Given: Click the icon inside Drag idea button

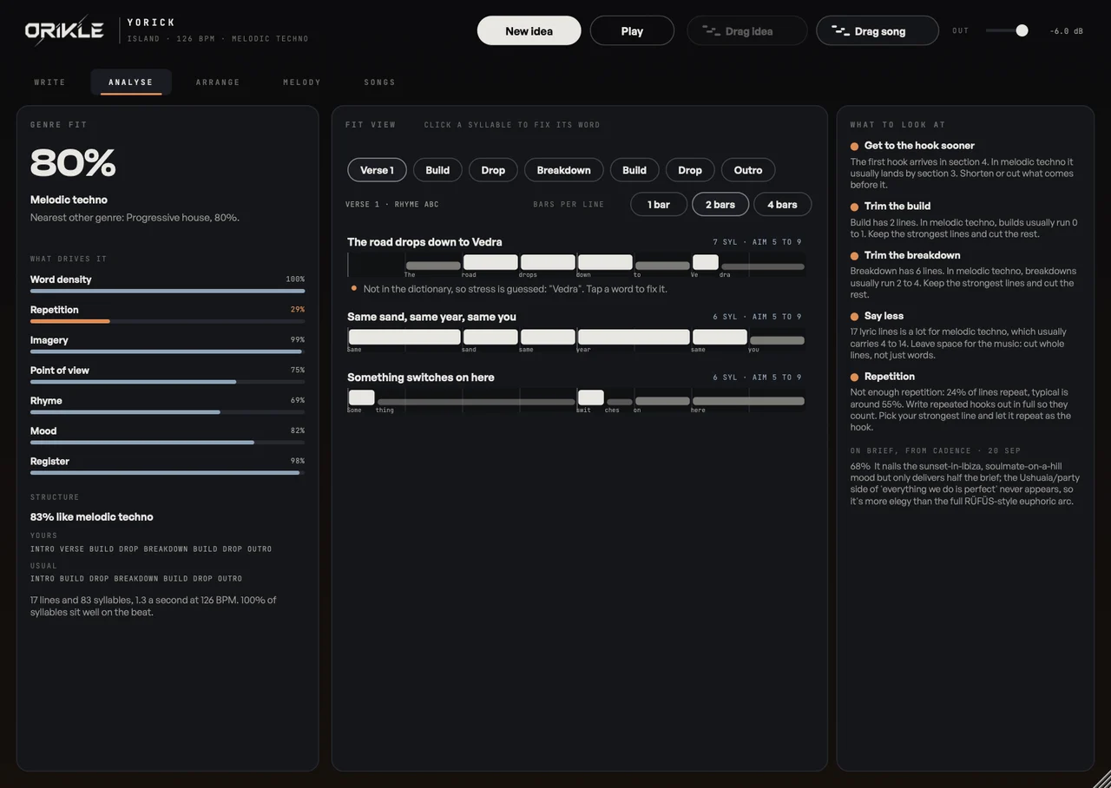Looking at the screenshot, I should pyautogui.click(x=712, y=31).
